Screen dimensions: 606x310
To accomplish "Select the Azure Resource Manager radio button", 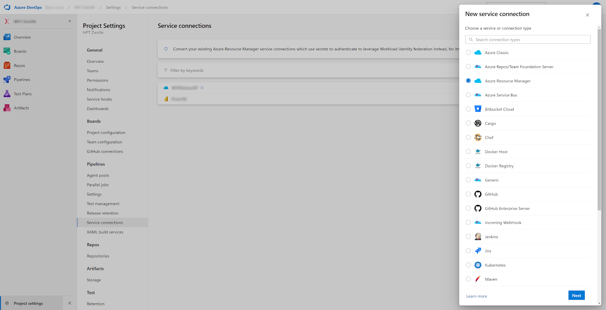I will (469, 81).
